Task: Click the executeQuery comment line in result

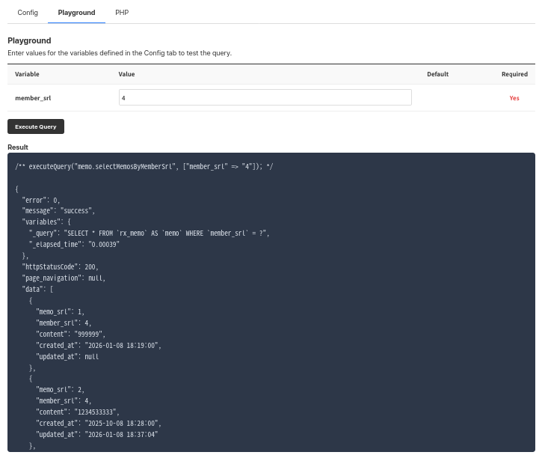Action: (x=144, y=166)
